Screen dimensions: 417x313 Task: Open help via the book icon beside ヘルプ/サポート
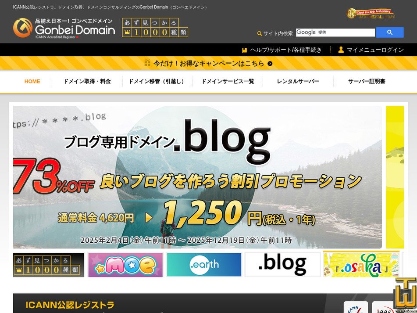click(244, 50)
